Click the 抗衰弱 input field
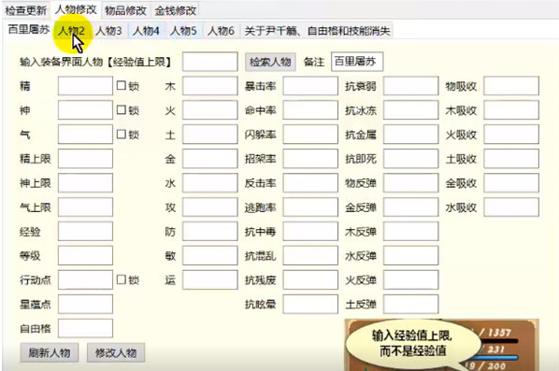 tap(411, 86)
